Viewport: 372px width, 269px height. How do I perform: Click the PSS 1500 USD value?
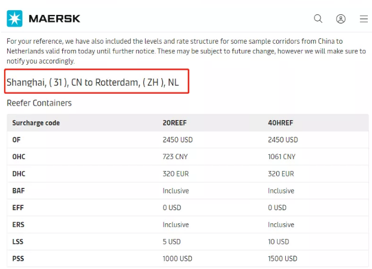click(283, 259)
